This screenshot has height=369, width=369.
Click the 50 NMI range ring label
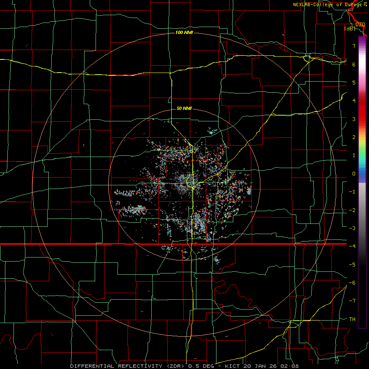tap(184, 108)
